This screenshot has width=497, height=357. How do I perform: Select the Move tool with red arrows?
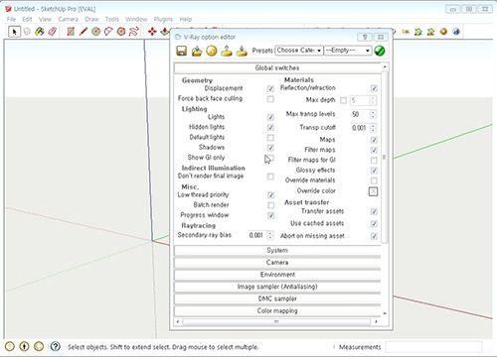(152, 32)
